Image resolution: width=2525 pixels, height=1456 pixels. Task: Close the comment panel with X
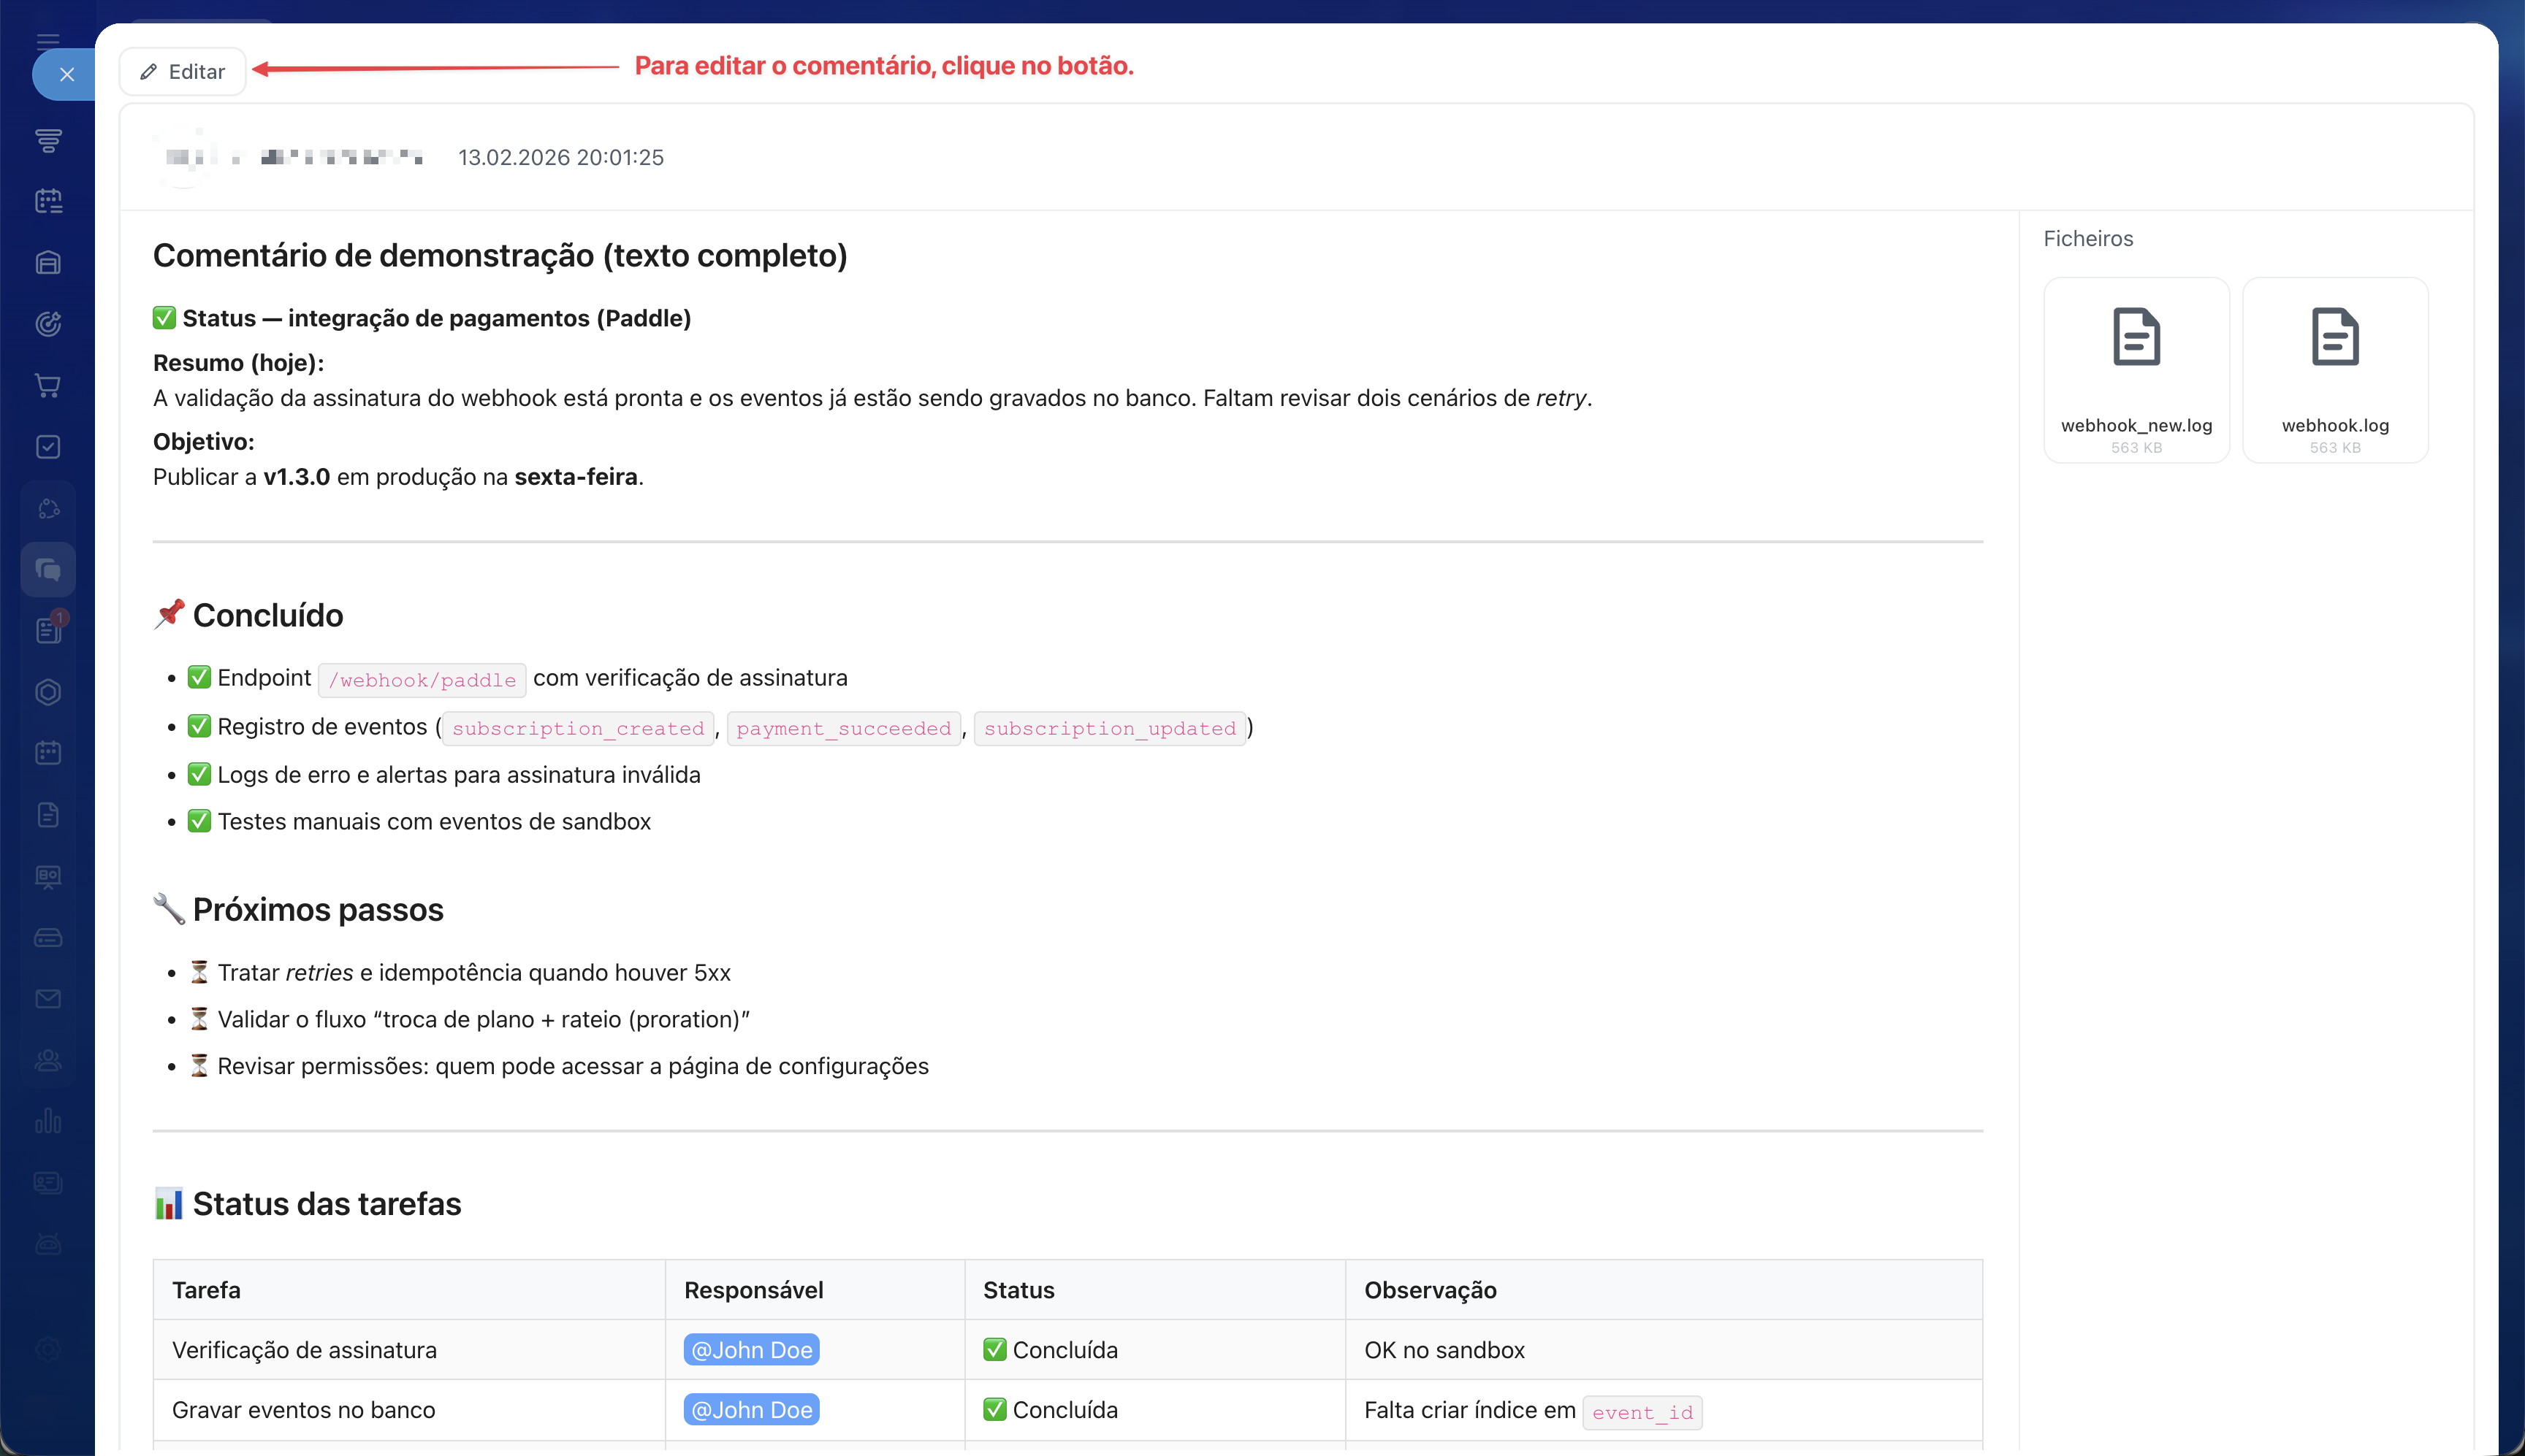(x=66, y=74)
